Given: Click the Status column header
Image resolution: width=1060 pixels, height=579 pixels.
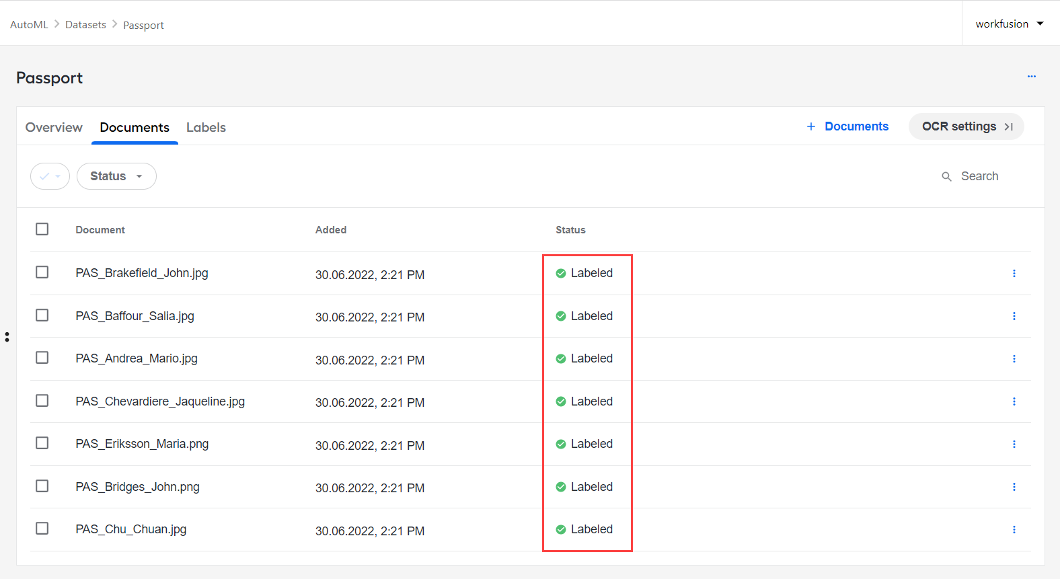Looking at the screenshot, I should click(570, 230).
